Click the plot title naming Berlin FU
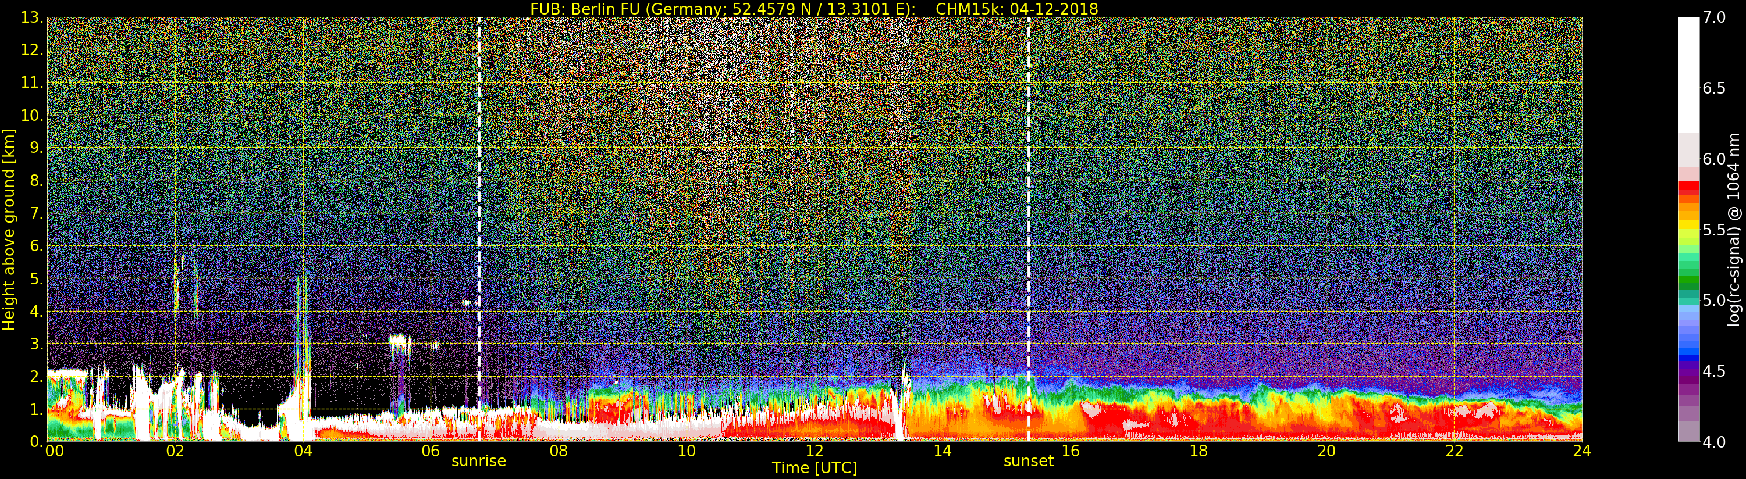 click(x=814, y=9)
